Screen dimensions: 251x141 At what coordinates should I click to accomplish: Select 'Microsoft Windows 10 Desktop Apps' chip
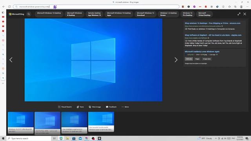(119, 14)
